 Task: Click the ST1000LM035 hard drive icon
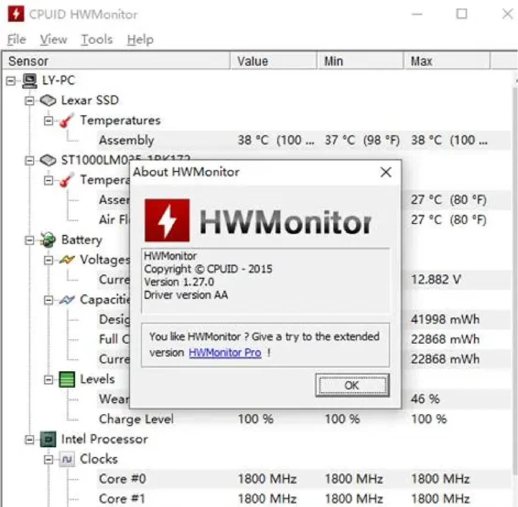click(48, 160)
